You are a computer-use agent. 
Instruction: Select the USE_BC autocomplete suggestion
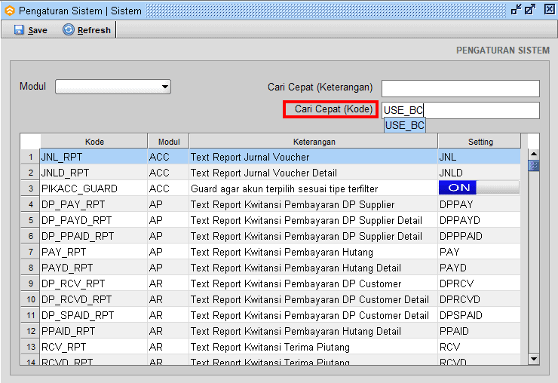pos(405,126)
